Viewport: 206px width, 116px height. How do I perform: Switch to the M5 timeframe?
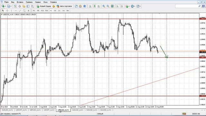pos(38,11)
